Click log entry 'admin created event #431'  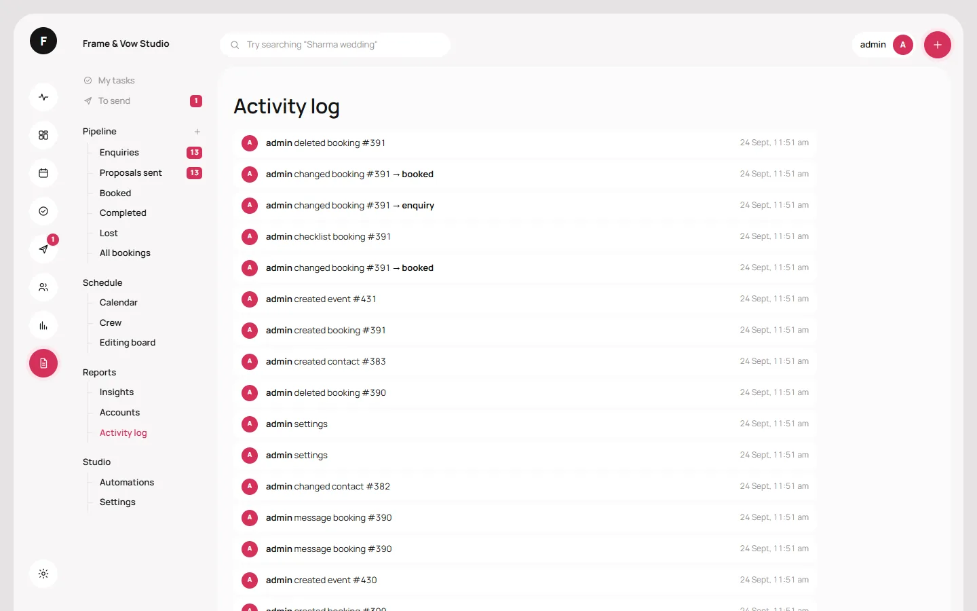pyautogui.click(x=525, y=299)
